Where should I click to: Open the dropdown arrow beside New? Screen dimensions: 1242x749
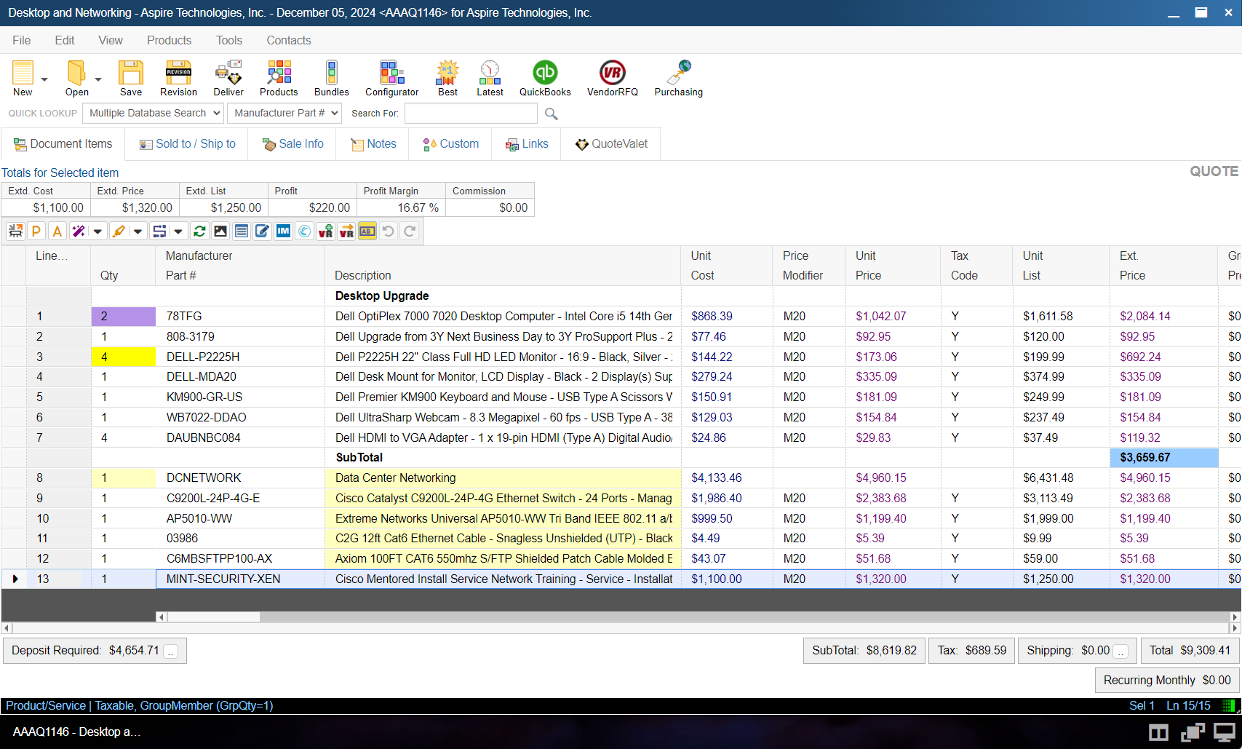[x=44, y=79]
